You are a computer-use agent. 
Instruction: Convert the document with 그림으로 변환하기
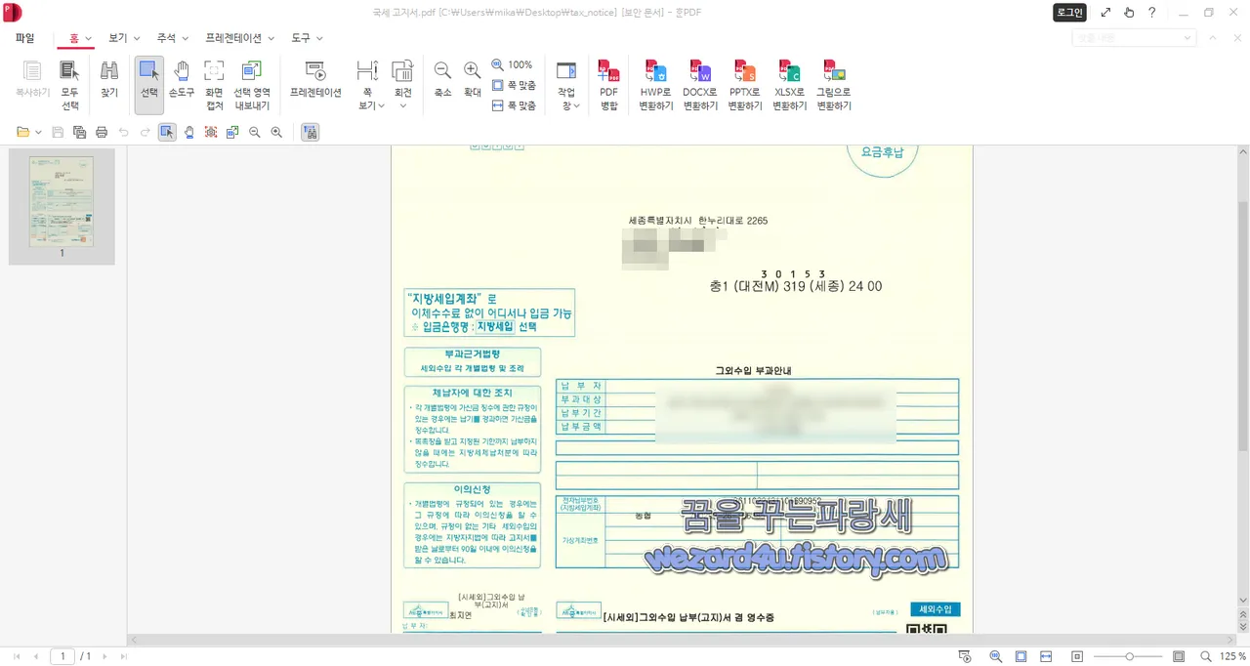[834, 84]
